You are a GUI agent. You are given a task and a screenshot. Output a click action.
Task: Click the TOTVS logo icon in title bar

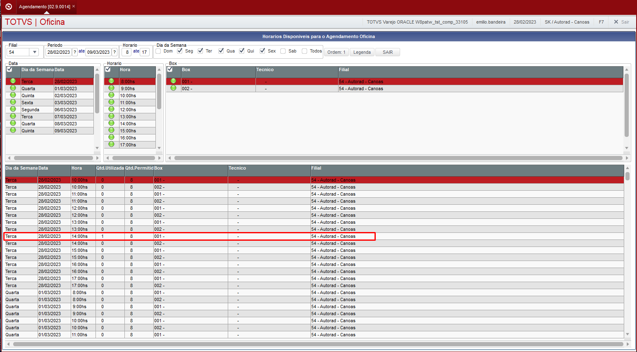(x=8, y=7)
